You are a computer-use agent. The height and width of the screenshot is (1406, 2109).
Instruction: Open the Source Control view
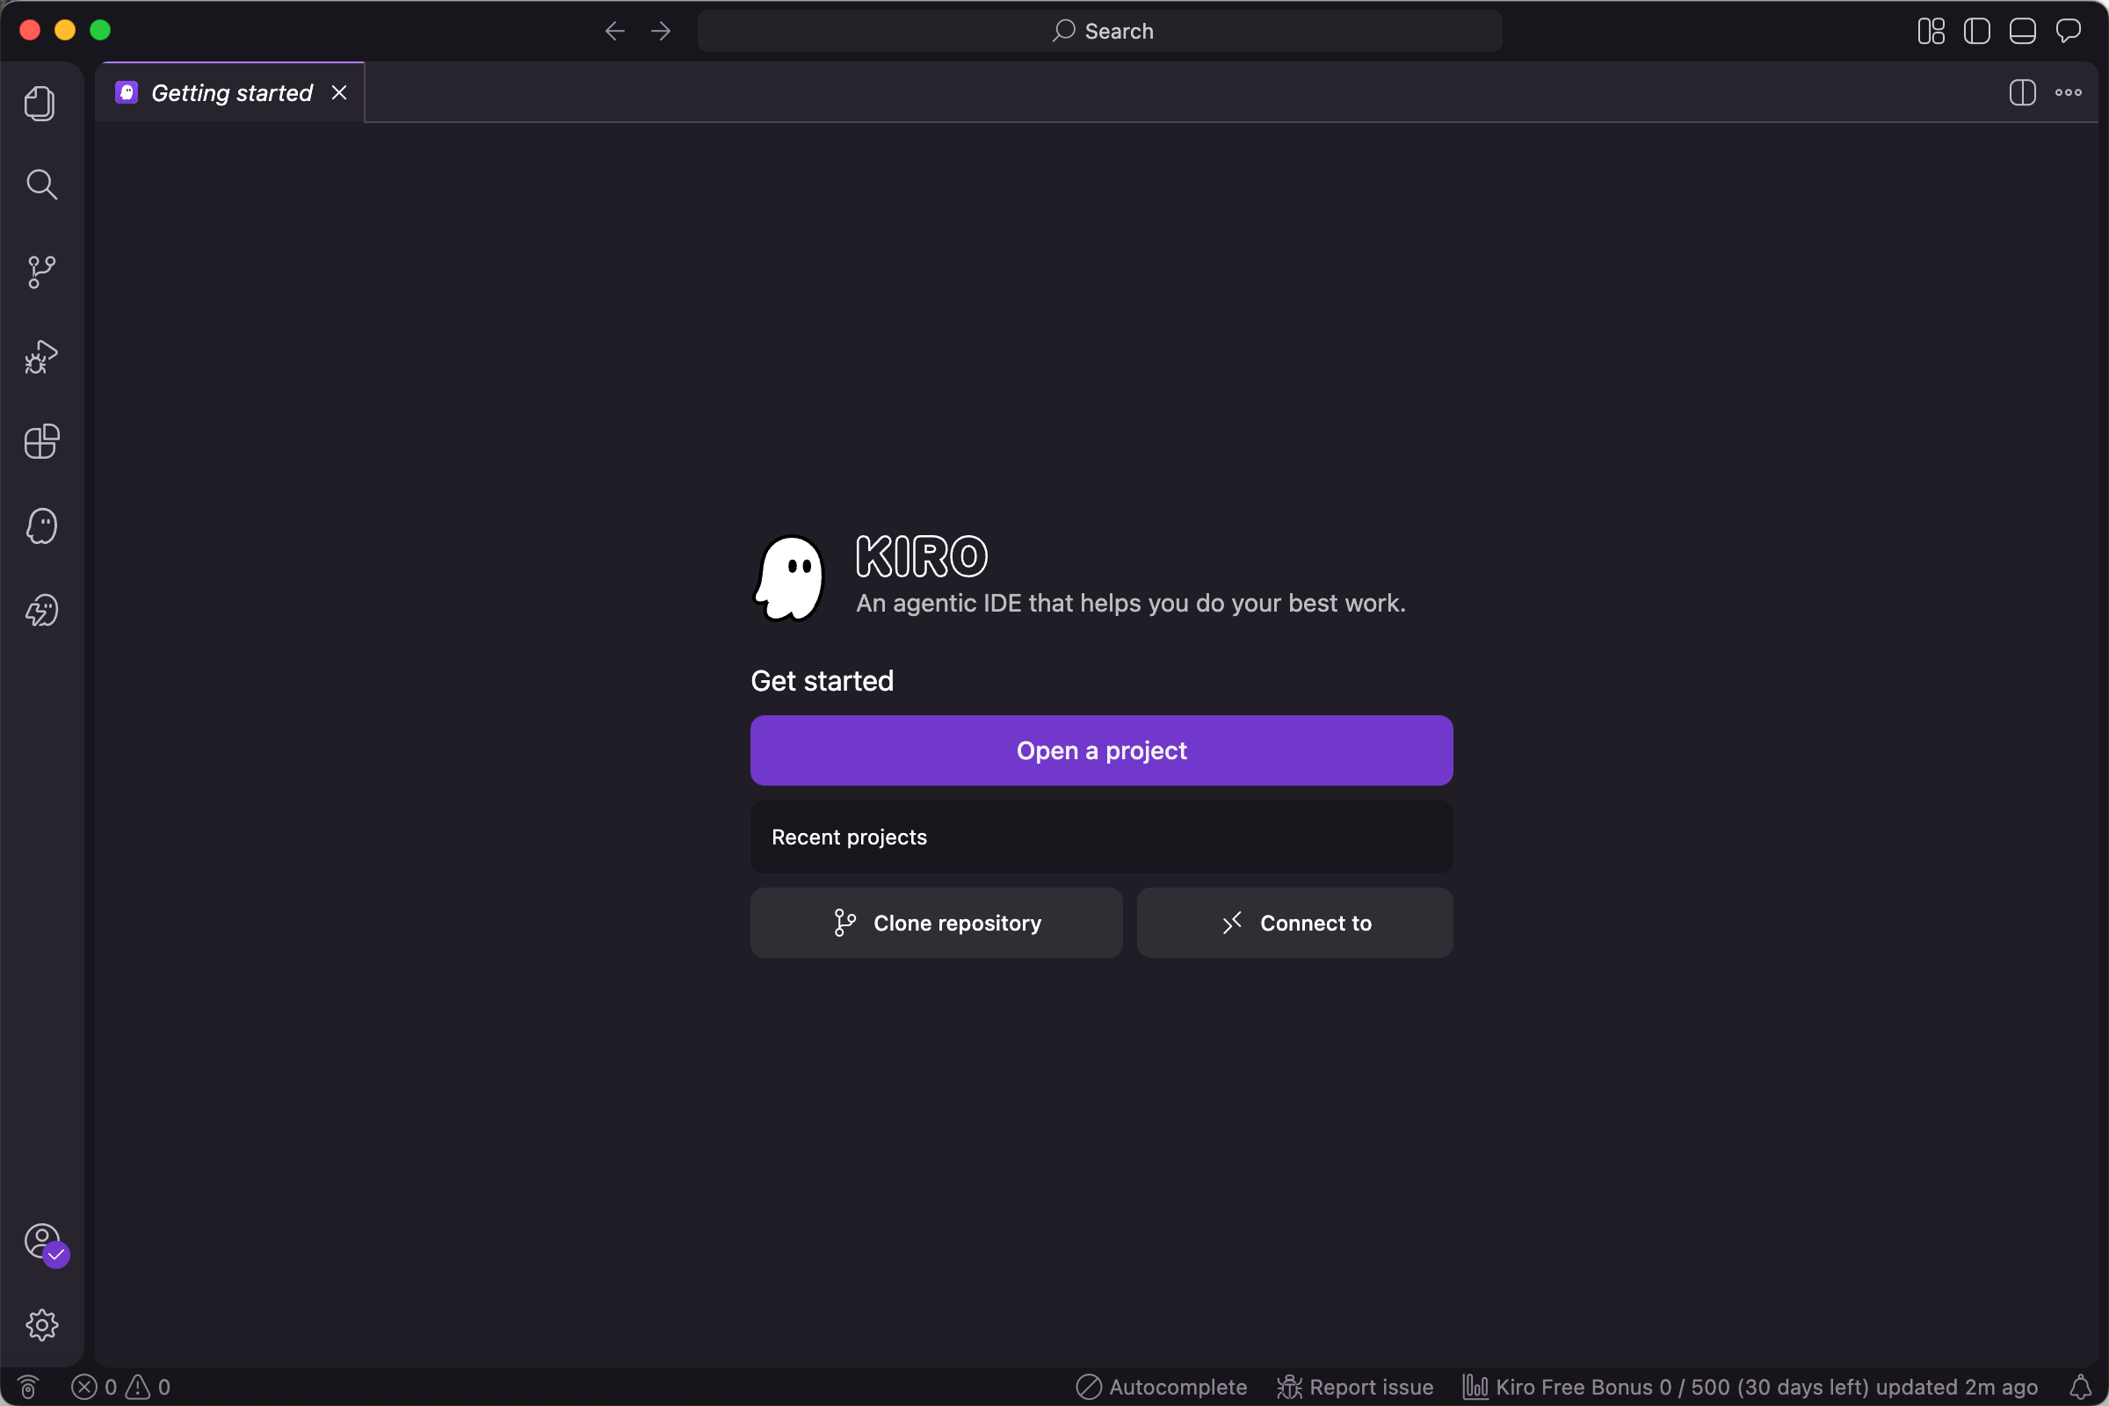41,272
